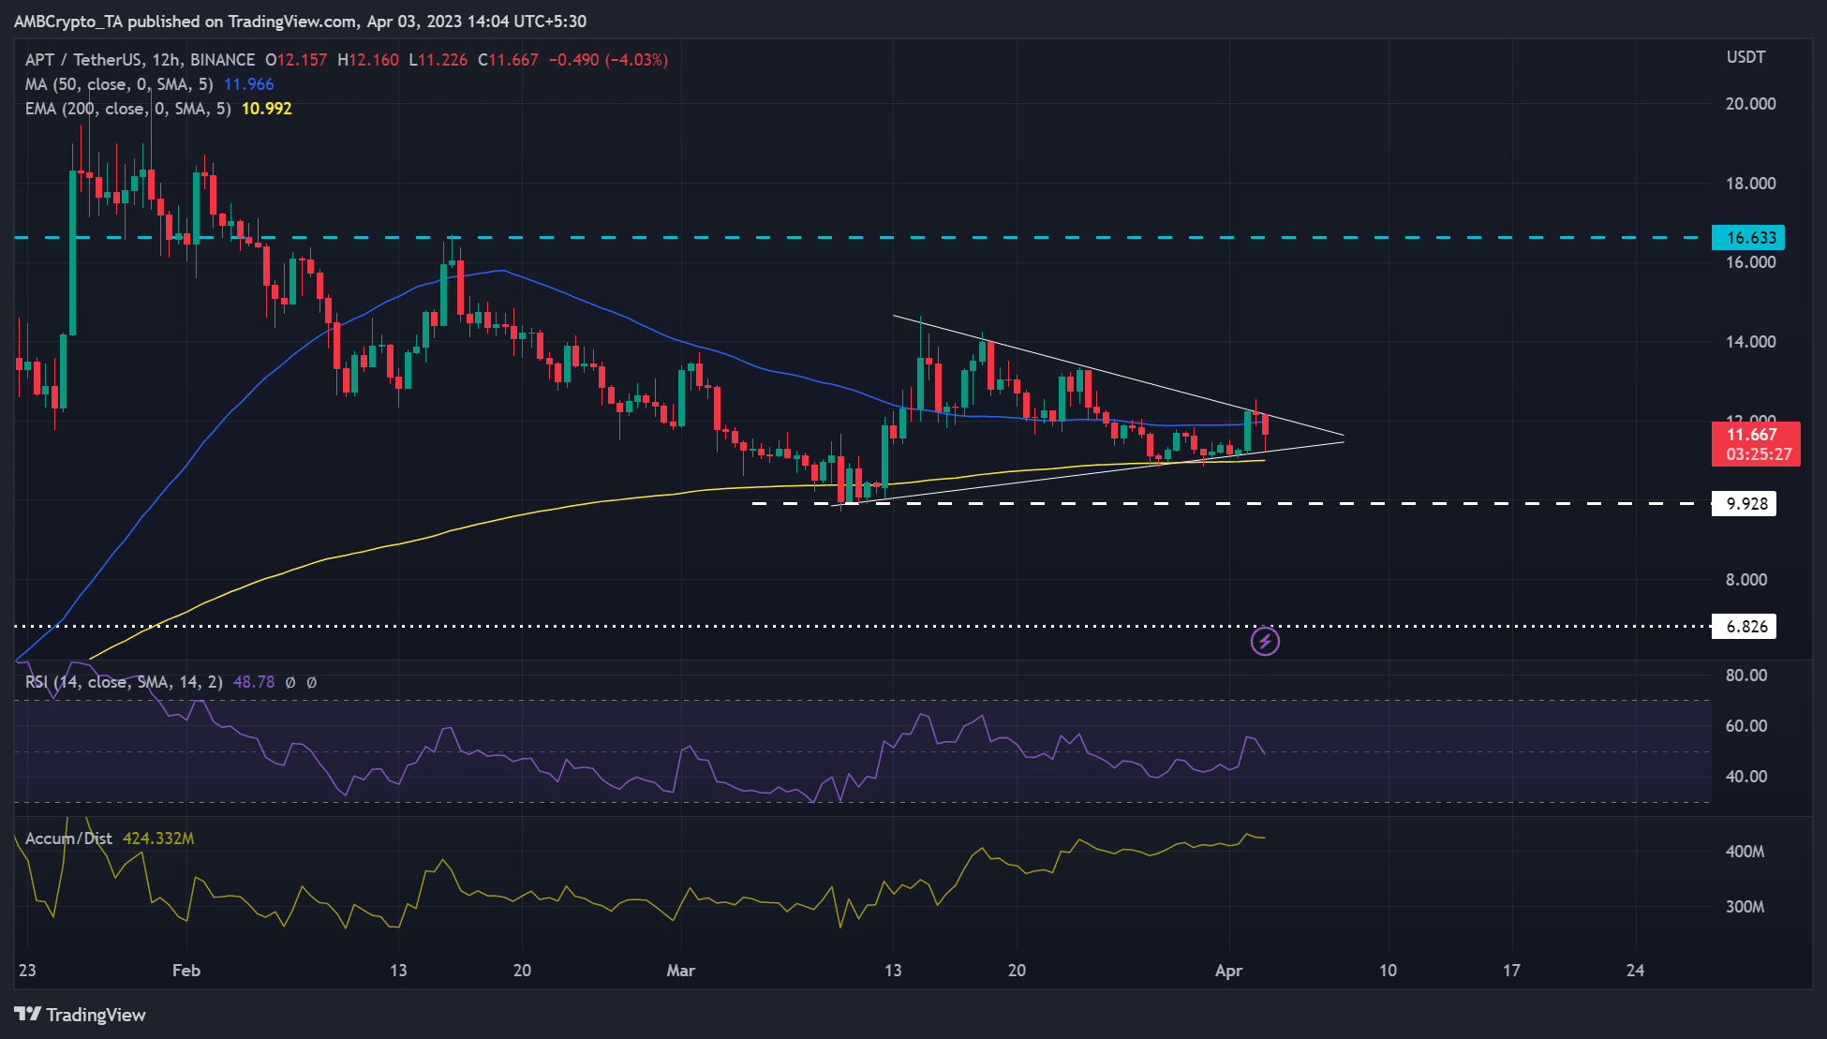Expand the Accum/Dist indicator legend
This screenshot has width=1827, height=1039.
pyautogui.click(x=67, y=839)
